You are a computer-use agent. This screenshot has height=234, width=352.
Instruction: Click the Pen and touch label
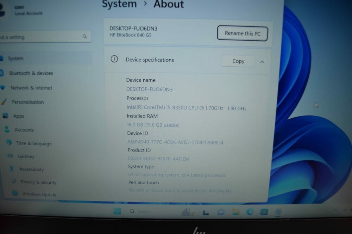click(144, 182)
